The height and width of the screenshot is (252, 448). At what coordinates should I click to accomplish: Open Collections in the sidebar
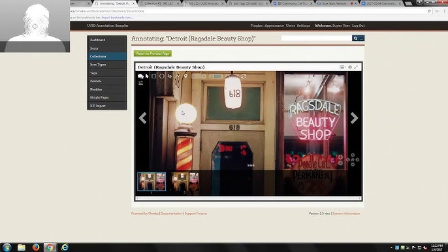click(x=106, y=56)
